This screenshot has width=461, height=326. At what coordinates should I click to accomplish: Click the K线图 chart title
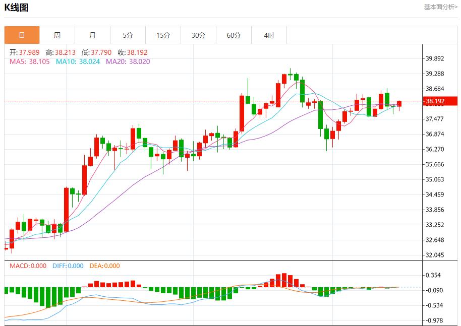coord(17,7)
